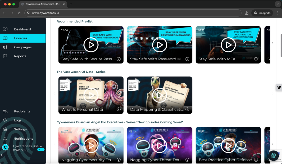282x164 pixels.
Task: Open the browser three-dot menu
Action: point(278,13)
